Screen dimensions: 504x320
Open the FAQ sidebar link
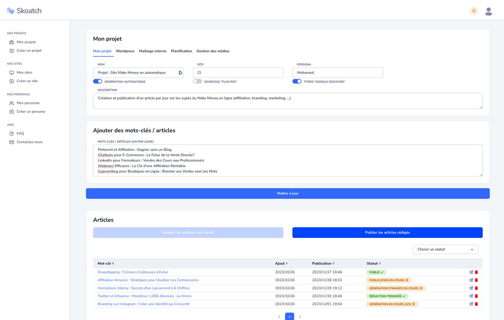(20, 134)
